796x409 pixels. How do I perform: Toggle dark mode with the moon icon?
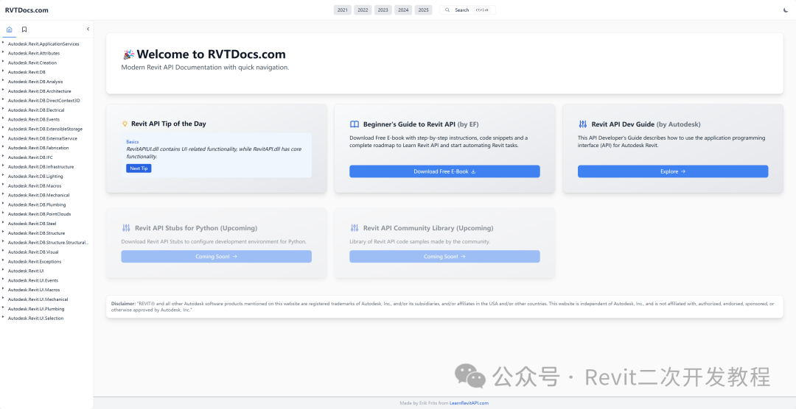coord(786,10)
